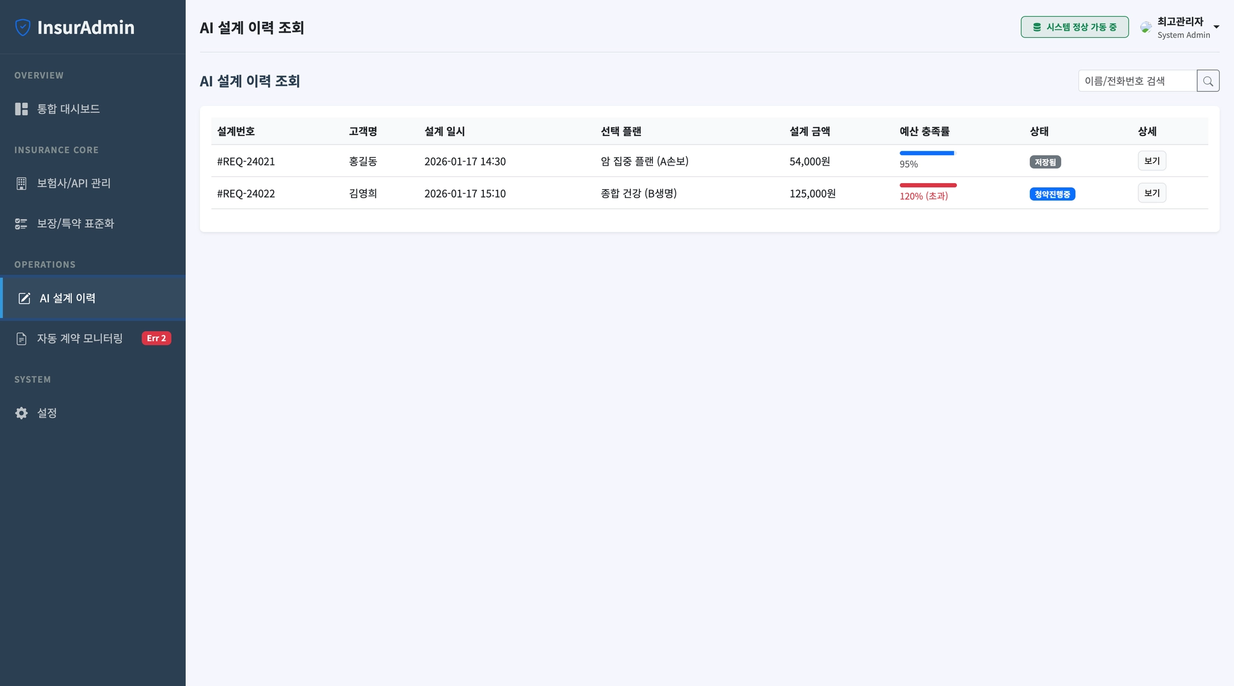Focus the 이름/전화번호 검색 input field

pos(1137,81)
